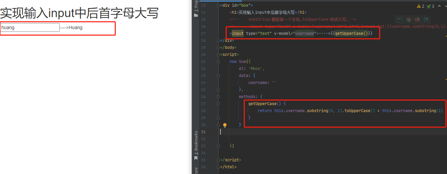Click line number 31 in the gutter
Screen dimensions: 447x174
coord(203,132)
